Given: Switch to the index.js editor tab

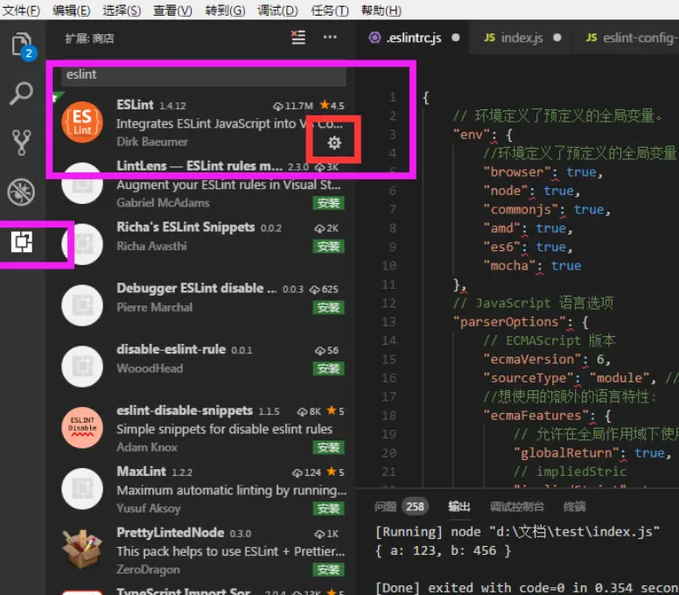Looking at the screenshot, I should click(x=521, y=38).
